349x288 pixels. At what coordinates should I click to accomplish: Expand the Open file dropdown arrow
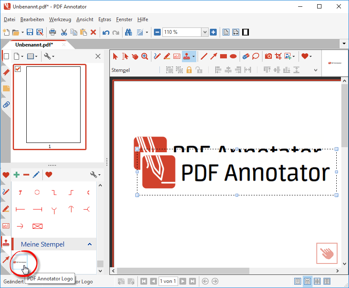click(x=22, y=33)
